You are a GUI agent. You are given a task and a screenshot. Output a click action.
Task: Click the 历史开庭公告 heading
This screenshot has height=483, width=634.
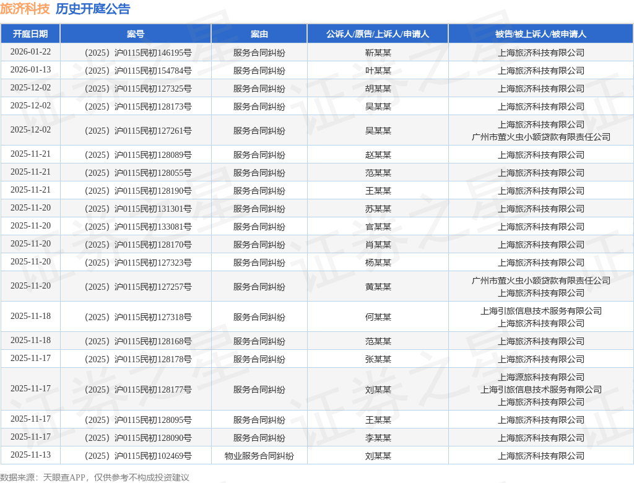93,9
